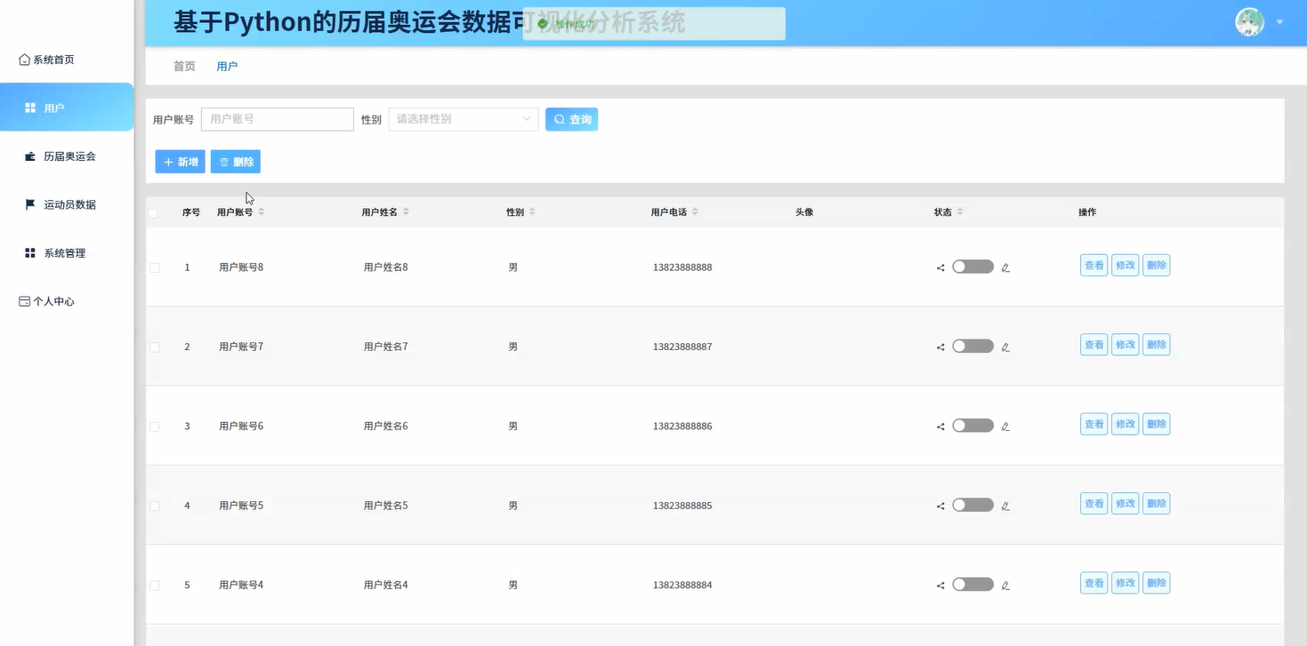This screenshot has width=1307, height=646.
Task: Click 修改 for 用户账号4
Action: pyautogui.click(x=1125, y=583)
